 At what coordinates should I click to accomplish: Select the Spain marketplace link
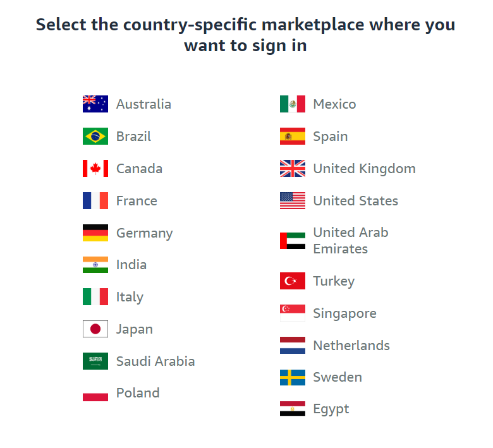(x=331, y=136)
